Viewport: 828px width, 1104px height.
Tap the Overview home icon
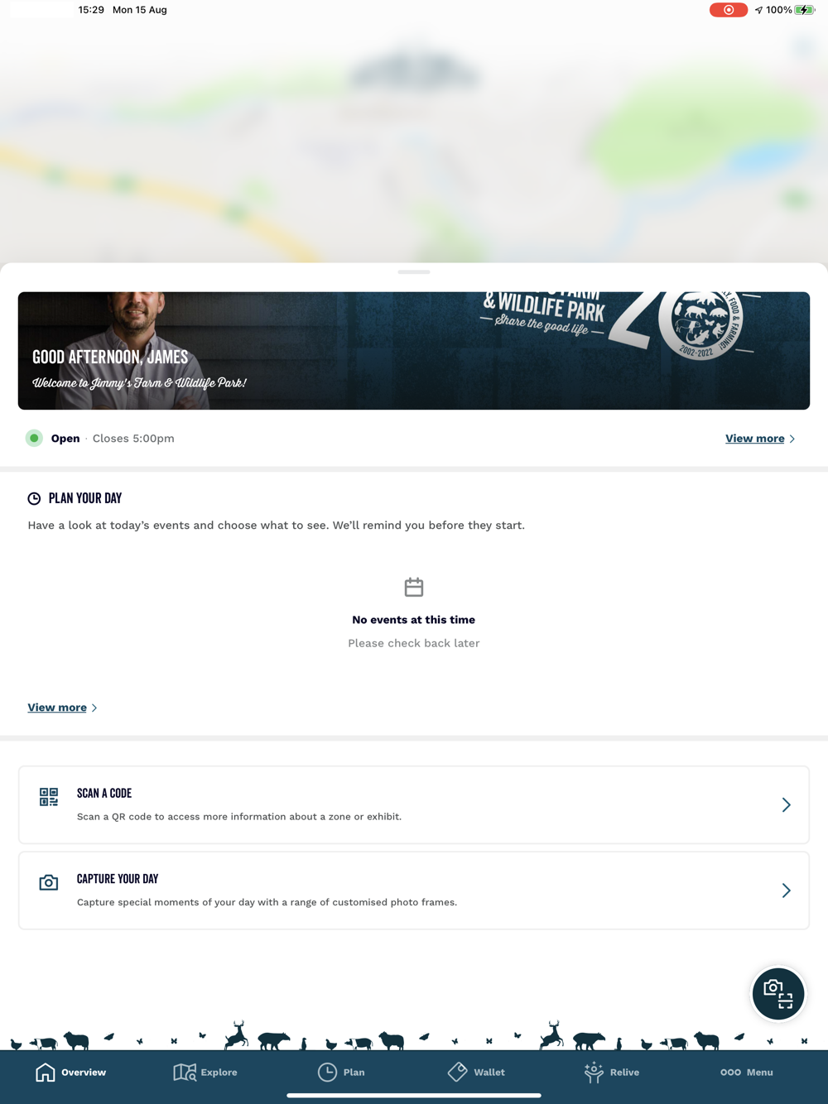(x=46, y=1073)
